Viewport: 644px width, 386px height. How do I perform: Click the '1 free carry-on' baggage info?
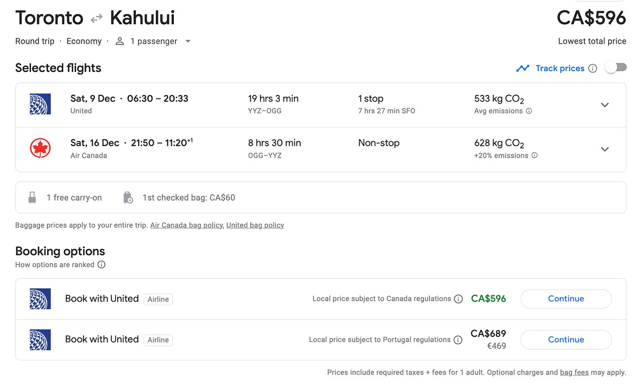point(74,197)
